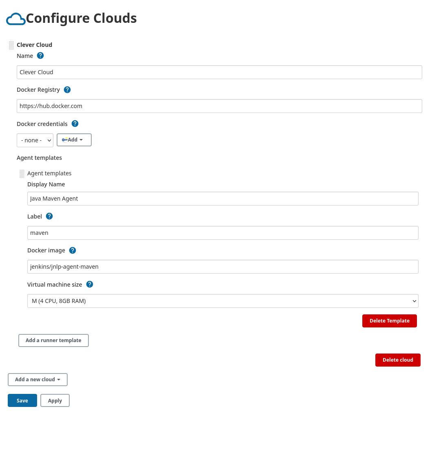Click inside the Docker Registry field
The image size is (432, 473).
(219, 106)
